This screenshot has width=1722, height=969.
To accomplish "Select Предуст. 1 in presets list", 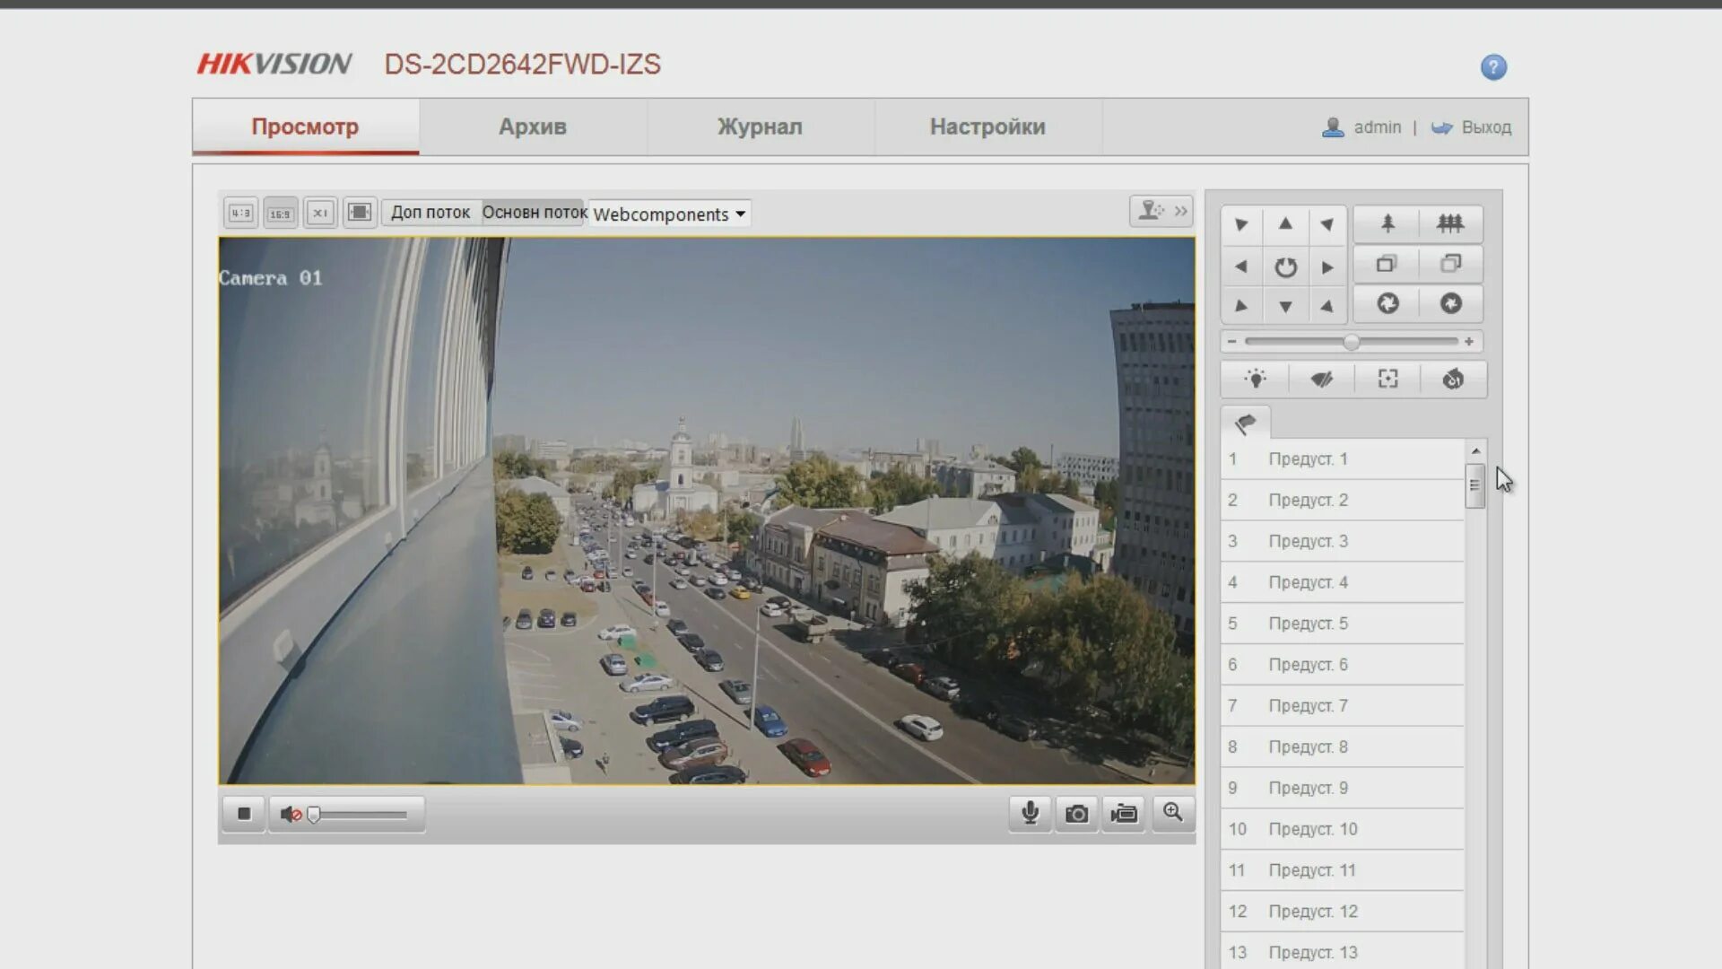I will (1342, 459).
